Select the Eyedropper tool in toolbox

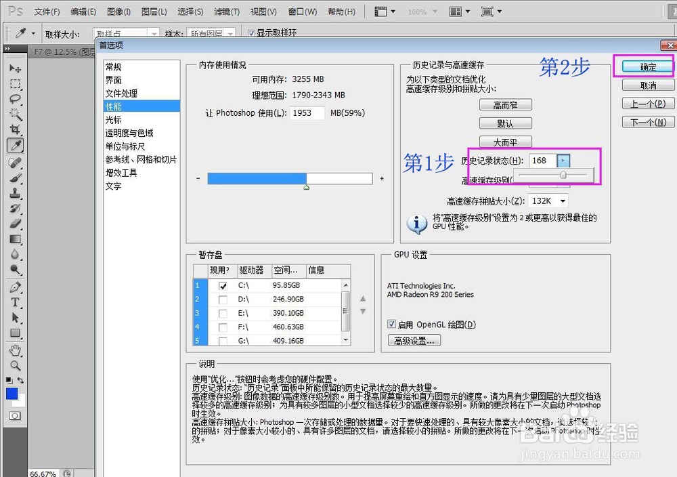coord(15,146)
